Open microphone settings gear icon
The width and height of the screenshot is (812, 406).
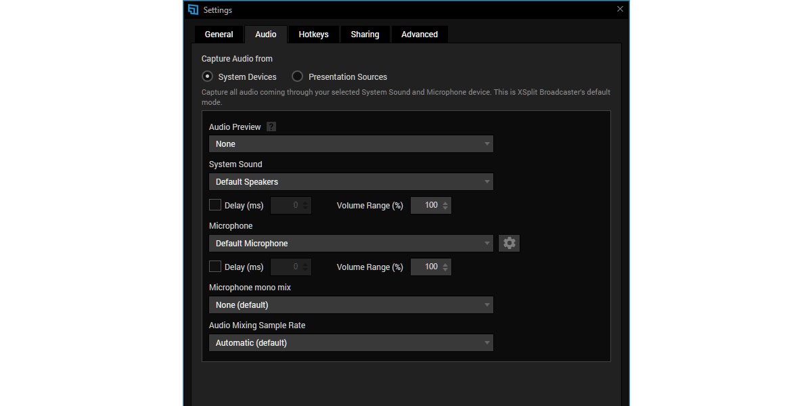pos(509,244)
